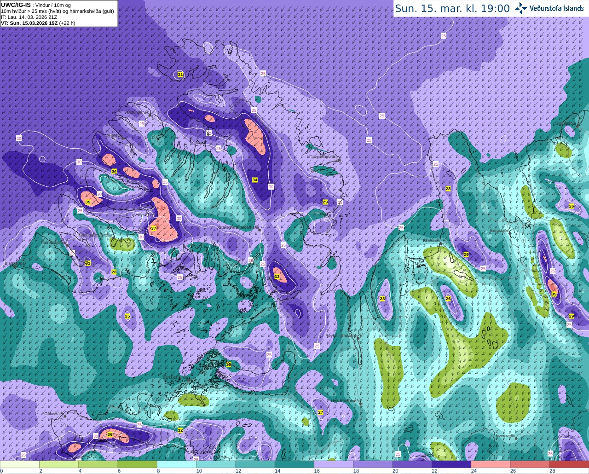This screenshot has height=474, width=589.
Task: Click the yellow 37 peak gust marker
Action: [154, 228]
